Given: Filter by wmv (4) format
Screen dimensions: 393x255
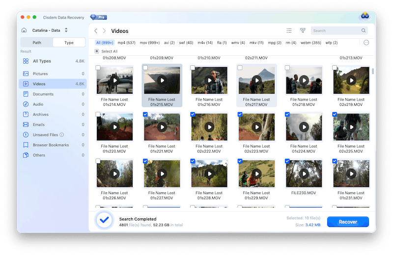Looking at the screenshot, I should (x=238, y=43).
